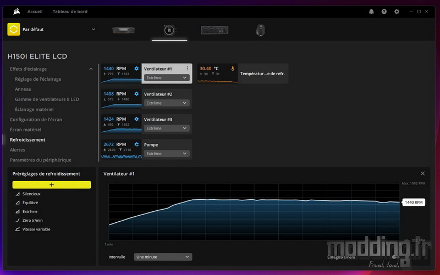Click the Extrême preset curve icon
This screenshot has height=275, width=440.
point(18,211)
